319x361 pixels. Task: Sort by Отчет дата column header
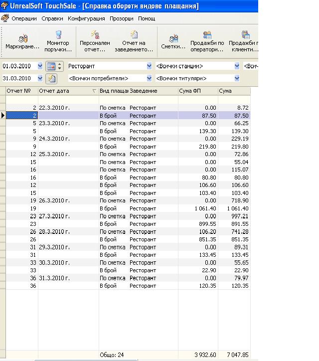tap(67, 91)
